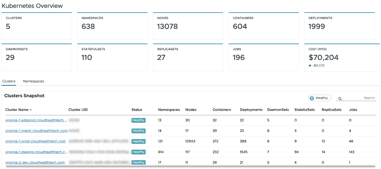Open virginia-2.dev.cloudhealthtech.com cluster link
This screenshot has width=381, height=169.
[35, 162]
